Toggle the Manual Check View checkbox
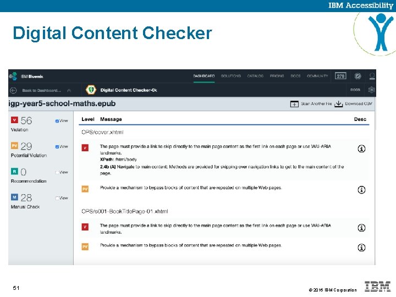Viewport: 396px width, 297px height. [57, 198]
